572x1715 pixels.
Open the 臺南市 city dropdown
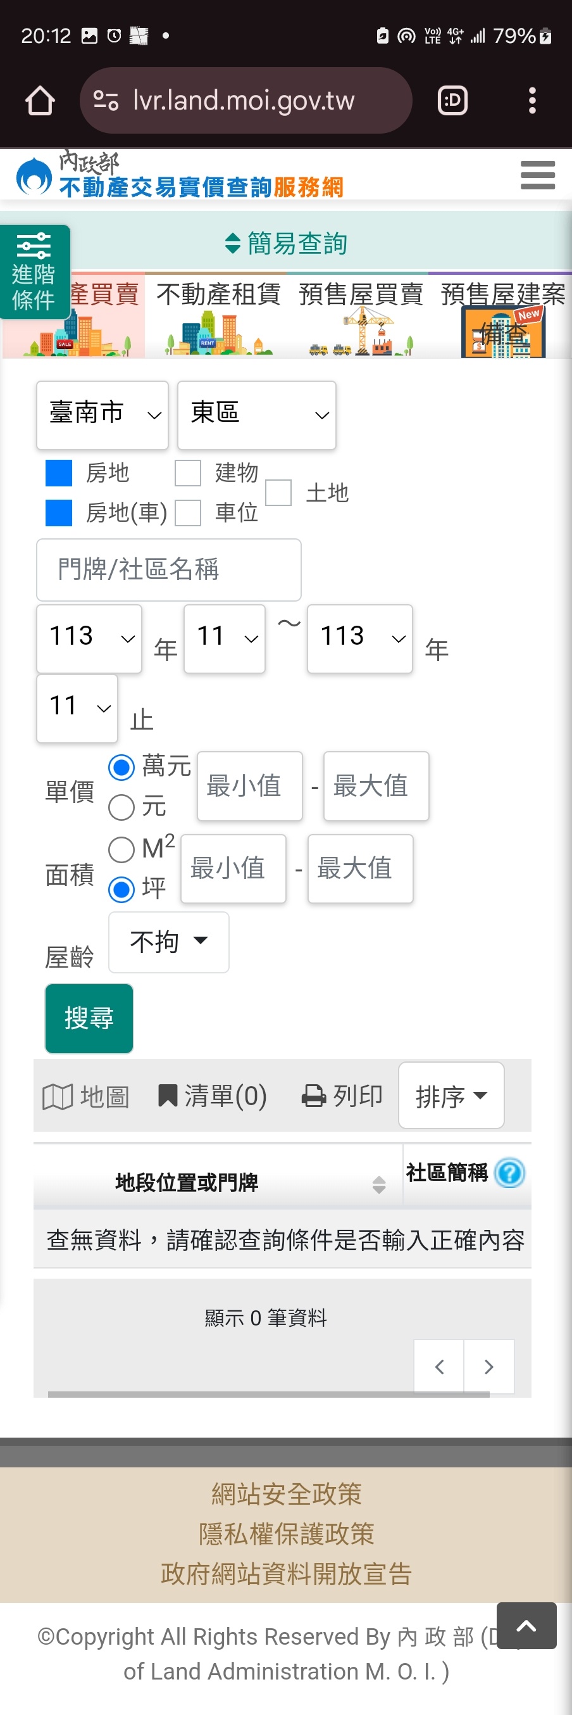(x=103, y=415)
